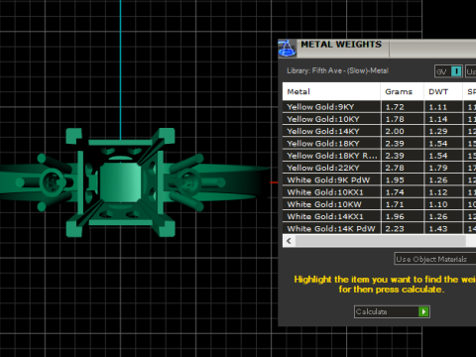
Task: Click the Library Fifth Ave label
Action: (x=337, y=70)
